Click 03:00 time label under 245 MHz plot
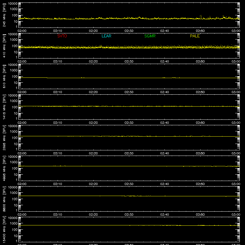 pyautogui.click(x=236, y=31)
